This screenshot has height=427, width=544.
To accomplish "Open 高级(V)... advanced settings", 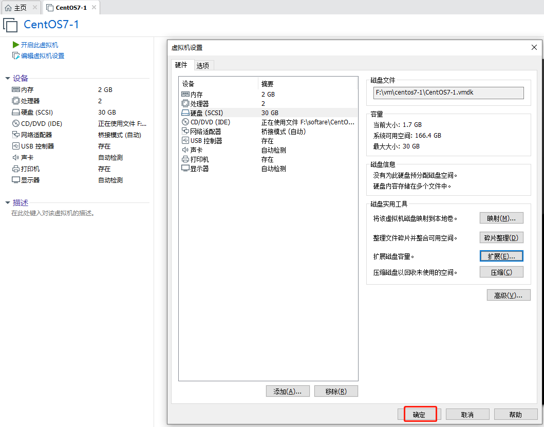I will pyautogui.click(x=509, y=295).
